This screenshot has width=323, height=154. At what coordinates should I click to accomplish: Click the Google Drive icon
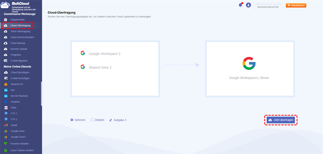(6, 131)
